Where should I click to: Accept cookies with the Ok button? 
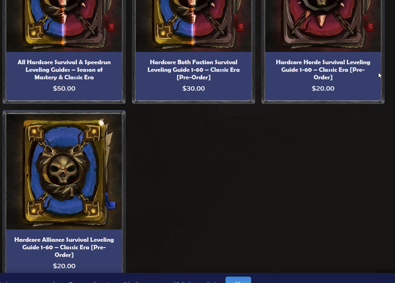tap(238, 280)
